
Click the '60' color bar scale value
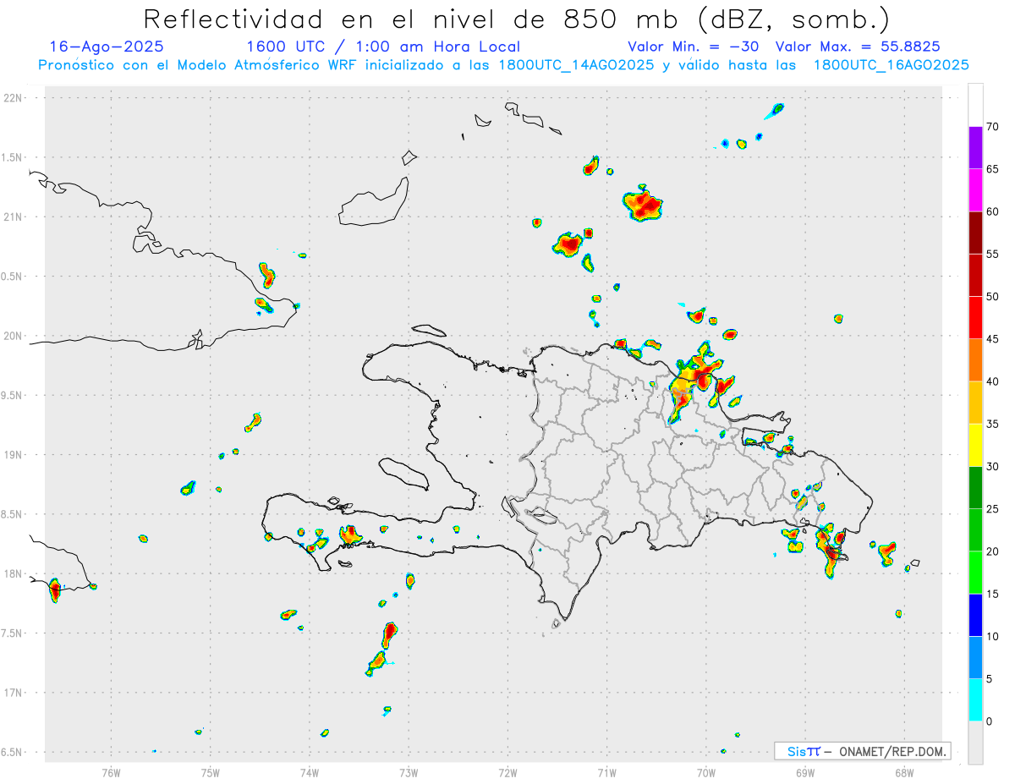coord(993,211)
